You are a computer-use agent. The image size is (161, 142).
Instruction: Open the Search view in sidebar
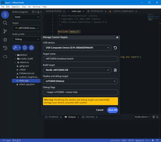click(5, 23)
